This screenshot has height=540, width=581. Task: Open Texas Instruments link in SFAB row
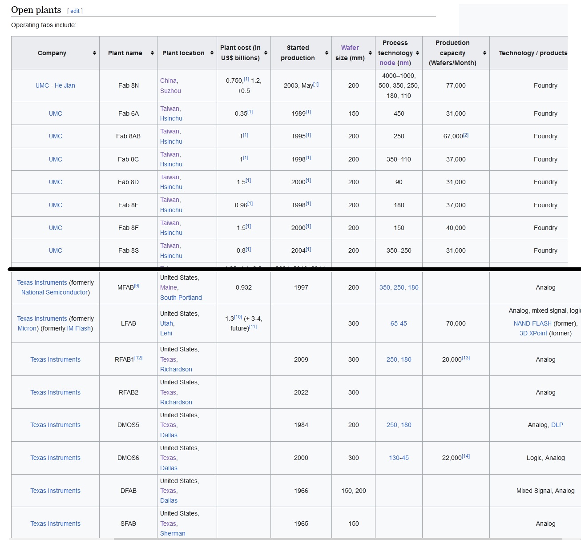pyautogui.click(x=55, y=524)
